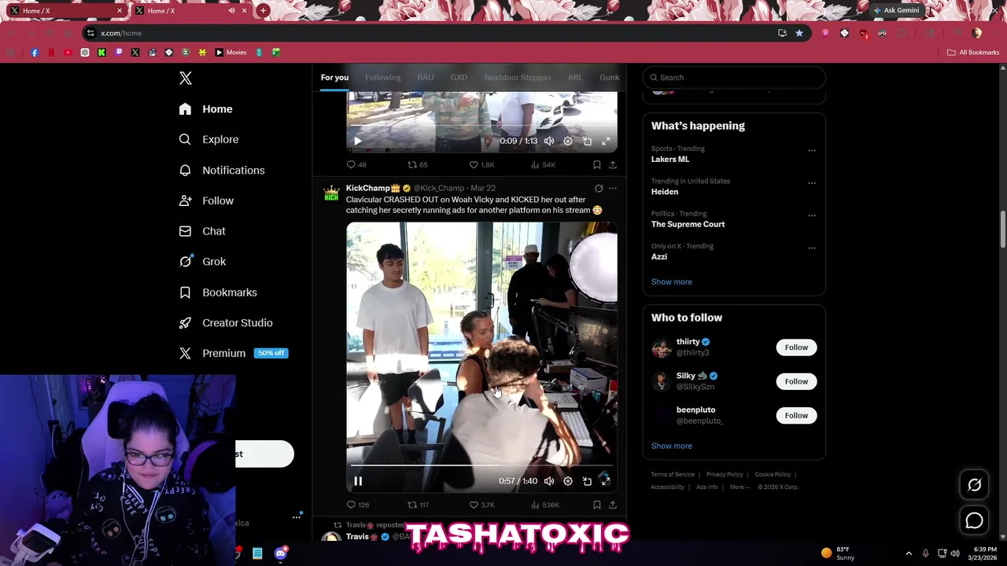Open the Bookmarks icon in the sidebar

pos(185,292)
